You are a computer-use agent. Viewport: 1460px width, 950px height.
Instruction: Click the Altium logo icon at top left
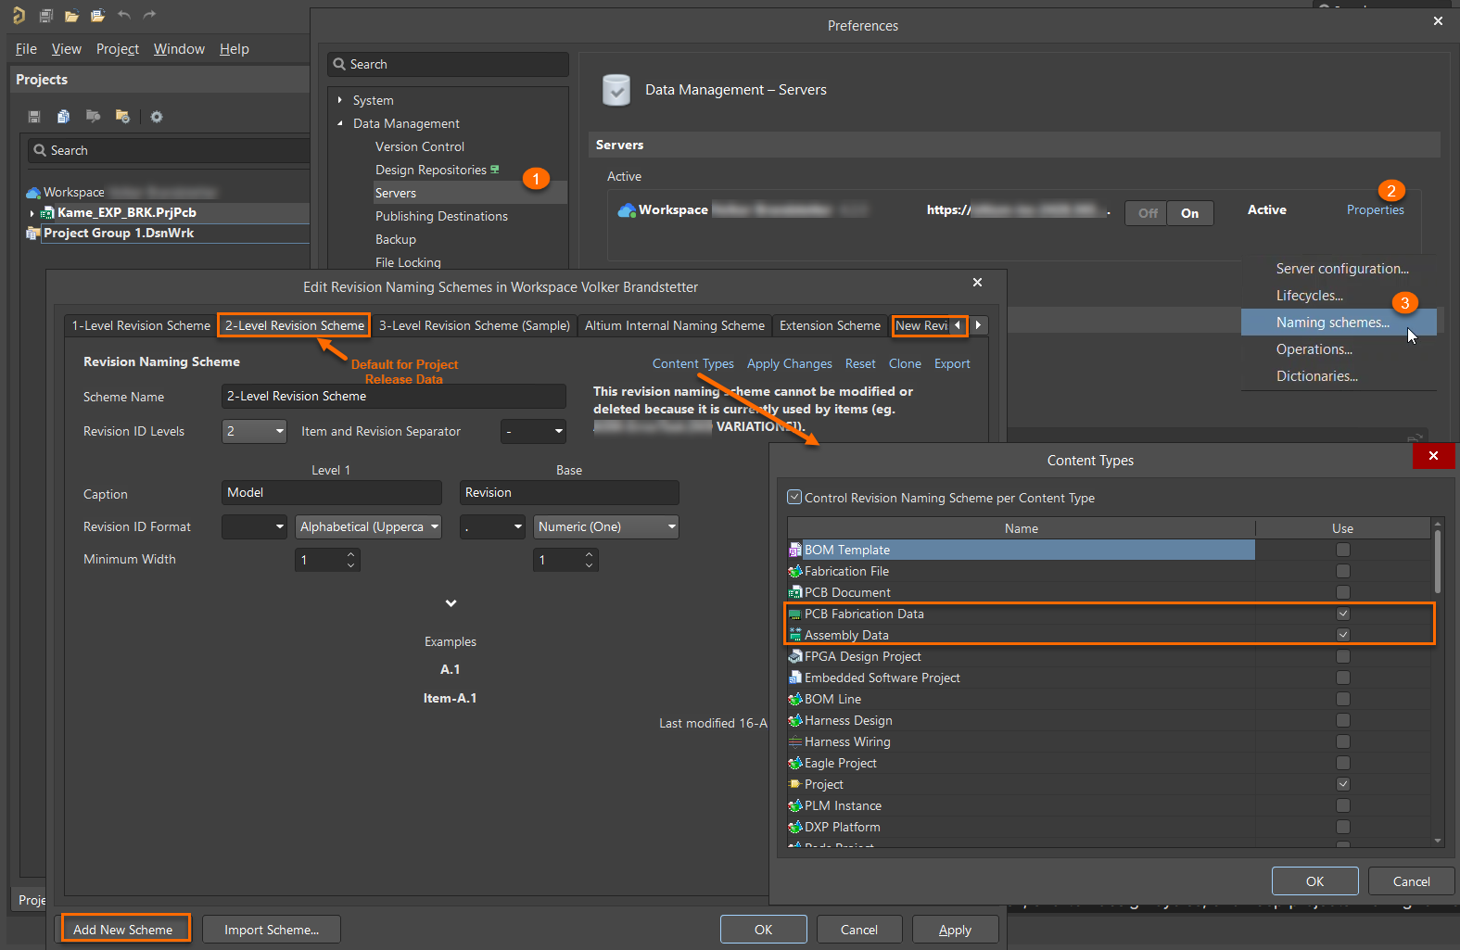pyautogui.click(x=19, y=15)
